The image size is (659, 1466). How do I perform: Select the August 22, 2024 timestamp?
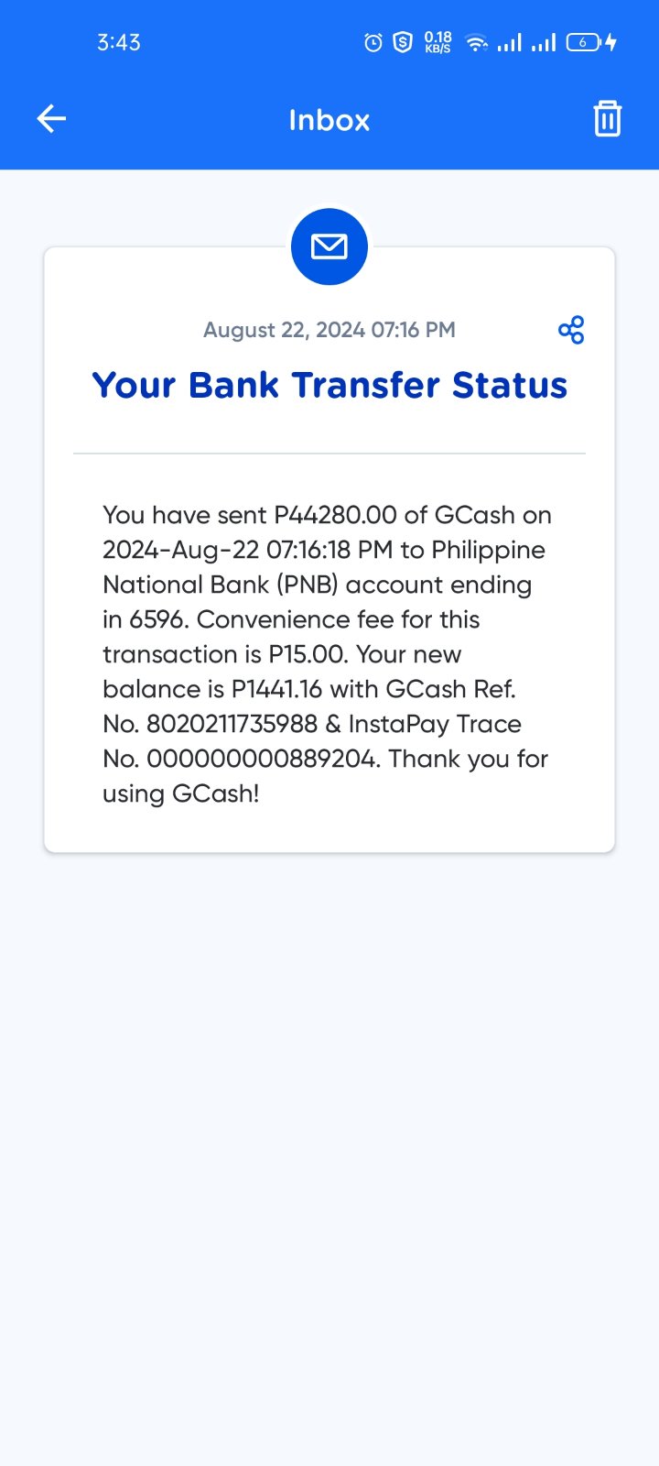pyautogui.click(x=329, y=330)
